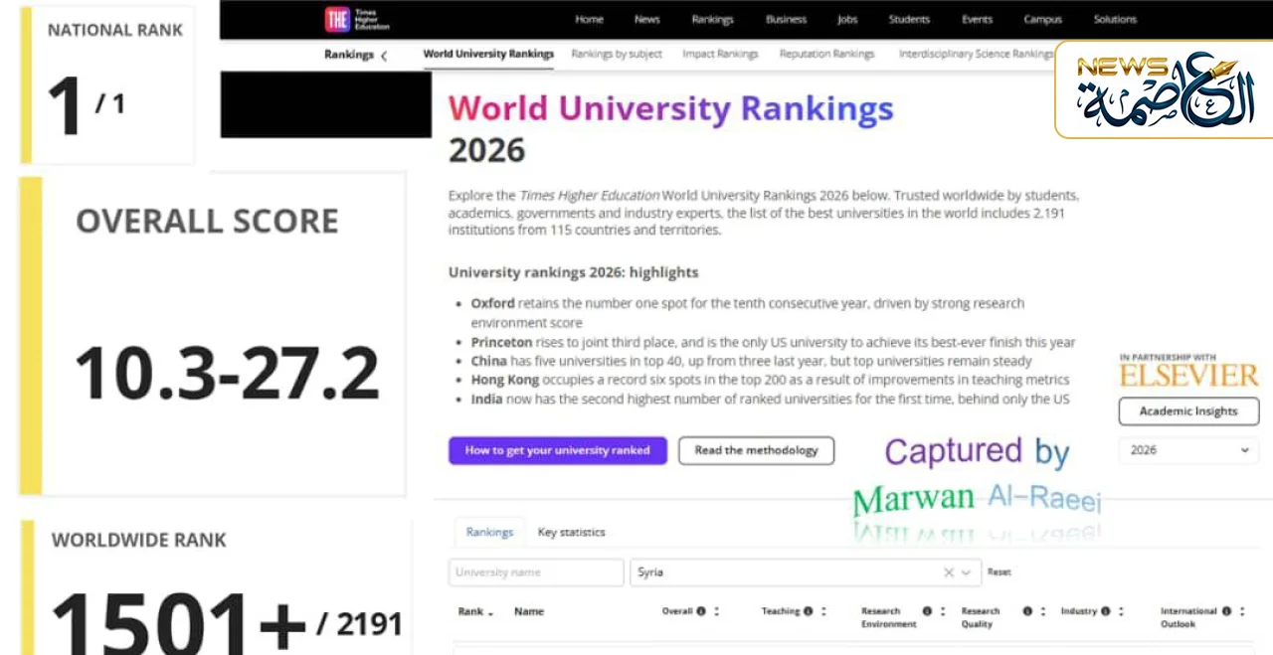The image size is (1273, 655).
Task: Open the Impact Rankings tab
Action: tap(719, 54)
